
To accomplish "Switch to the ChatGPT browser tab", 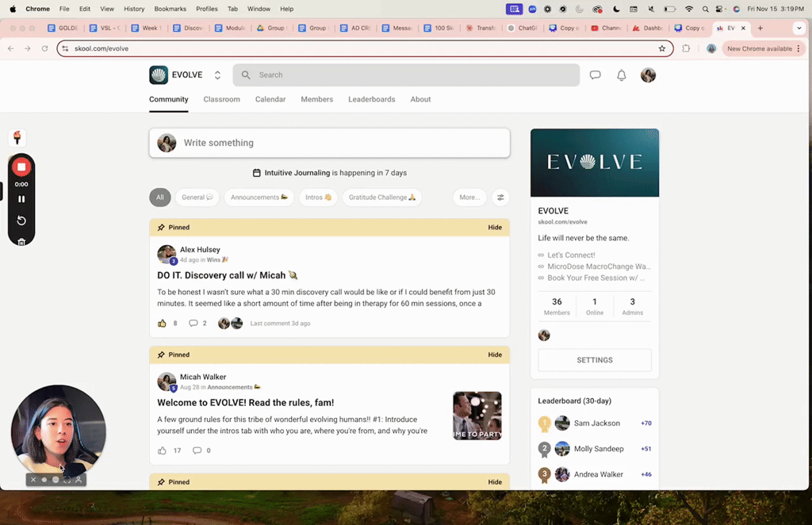I will pyautogui.click(x=523, y=29).
